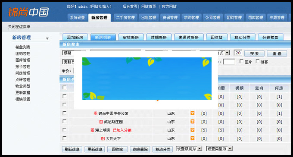Viewport: 293px width, 157px height.
Task: Click the 刷新信息 button
Action: [72, 149]
